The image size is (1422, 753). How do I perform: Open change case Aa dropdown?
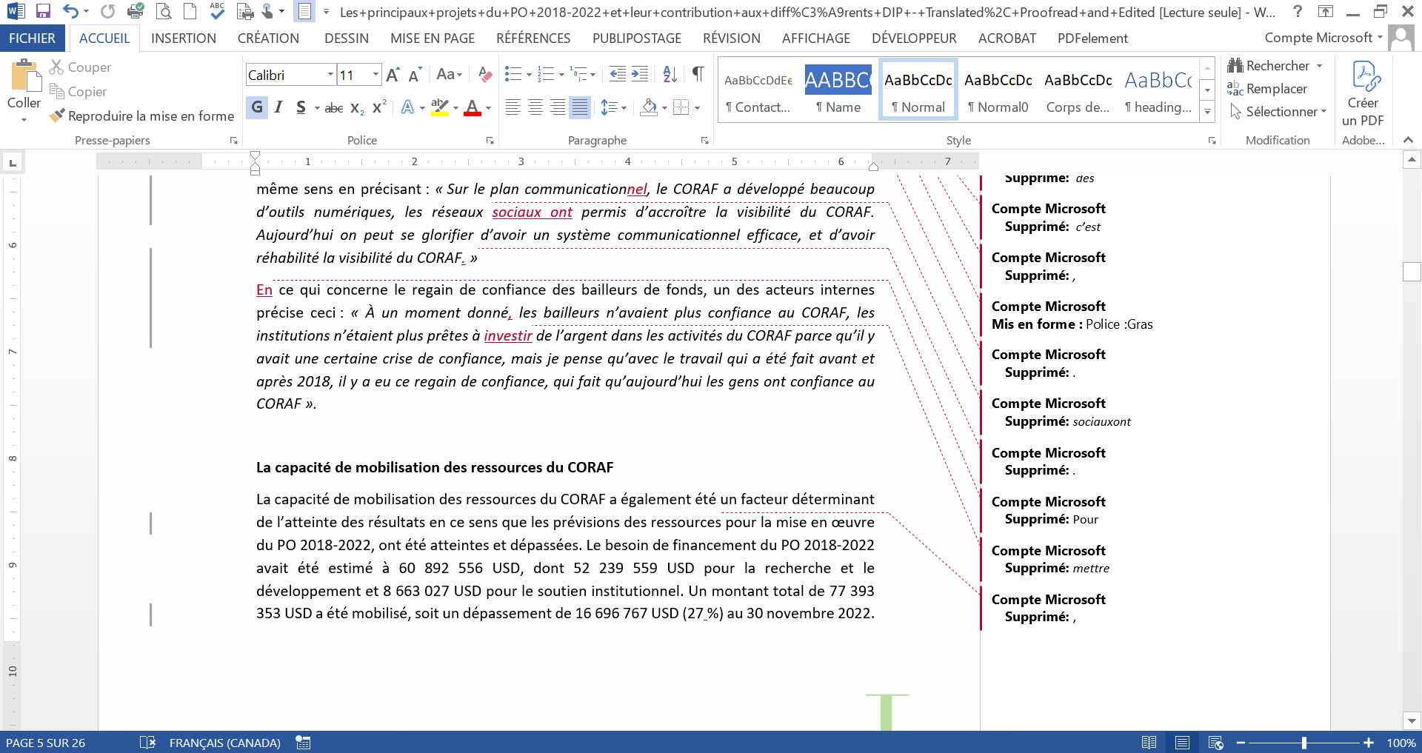(449, 74)
